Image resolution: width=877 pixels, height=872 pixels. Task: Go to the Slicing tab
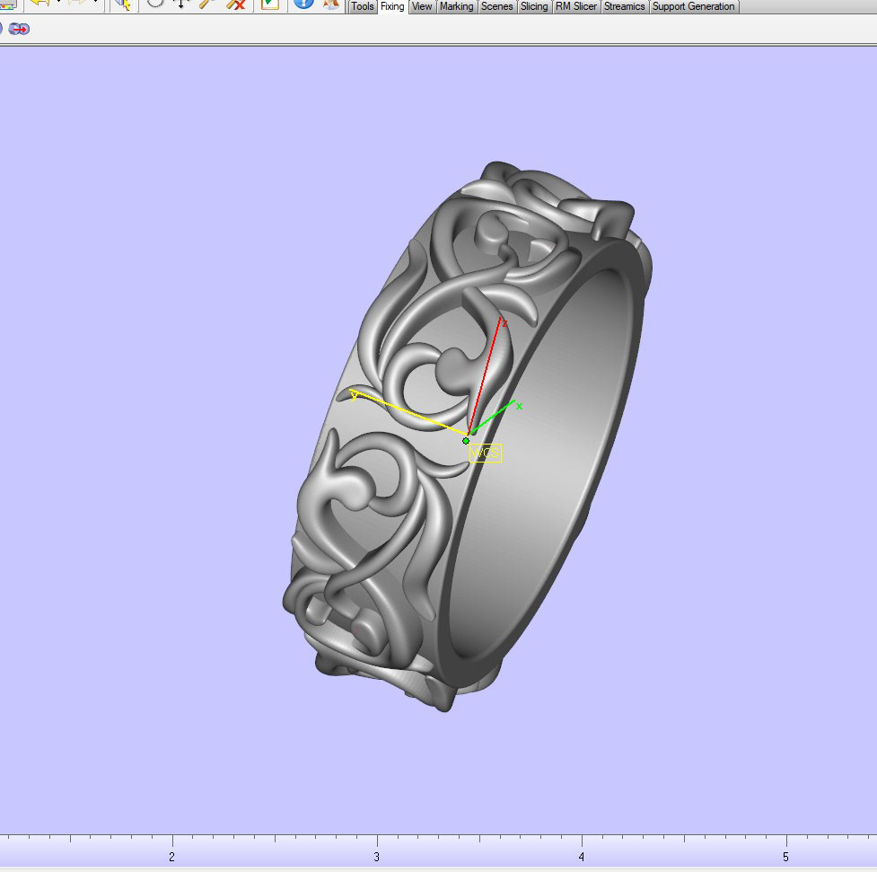click(534, 6)
